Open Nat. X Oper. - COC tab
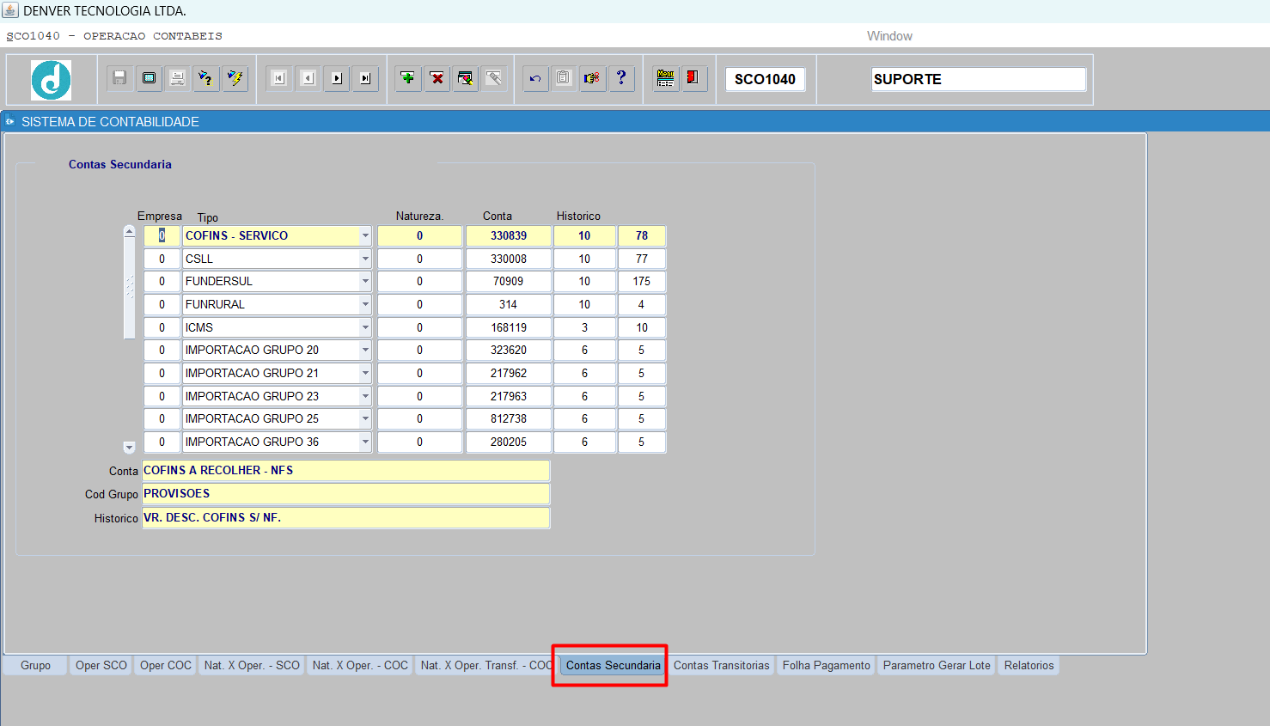 tap(360, 665)
